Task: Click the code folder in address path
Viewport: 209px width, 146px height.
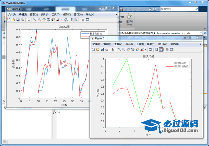Action: (187, 33)
